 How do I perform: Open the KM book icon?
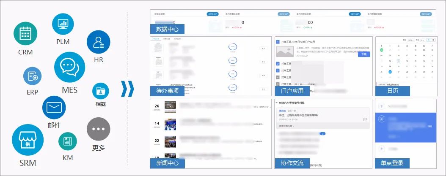(x=68, y=141)
